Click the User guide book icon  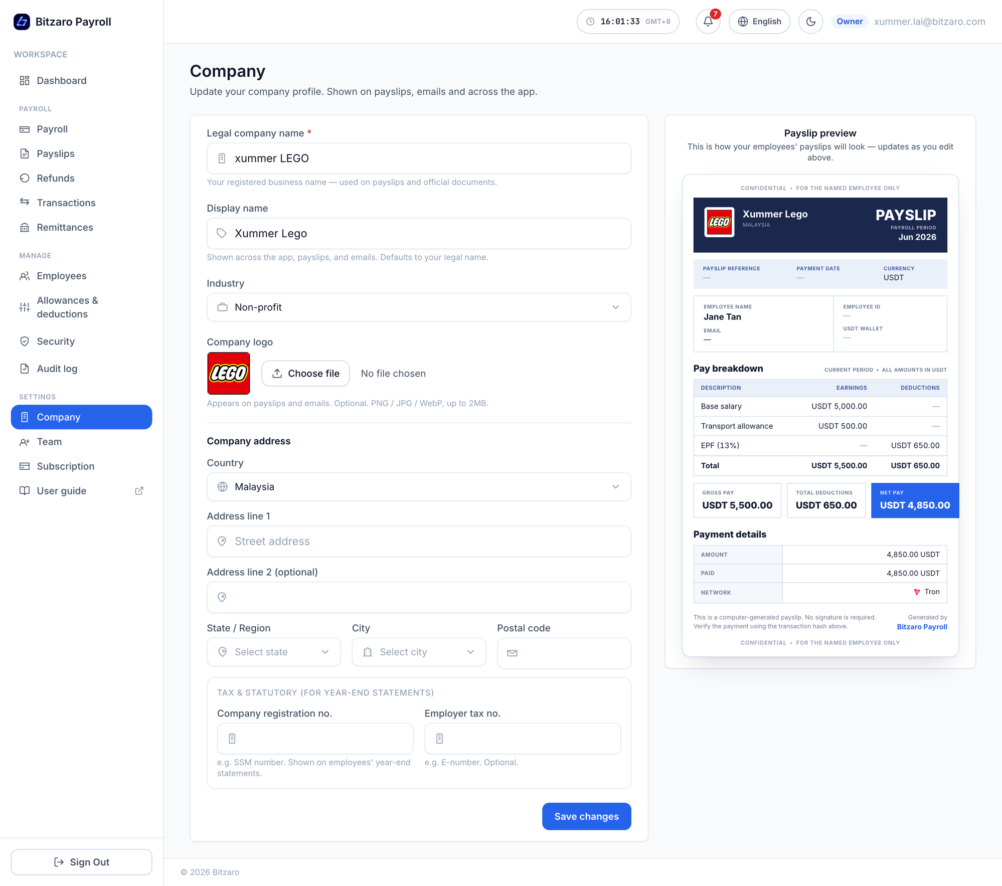coord(25,491)
